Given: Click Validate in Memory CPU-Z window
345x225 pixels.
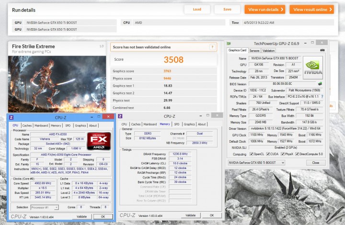Looking at the screenshot, I should [191, 215].
